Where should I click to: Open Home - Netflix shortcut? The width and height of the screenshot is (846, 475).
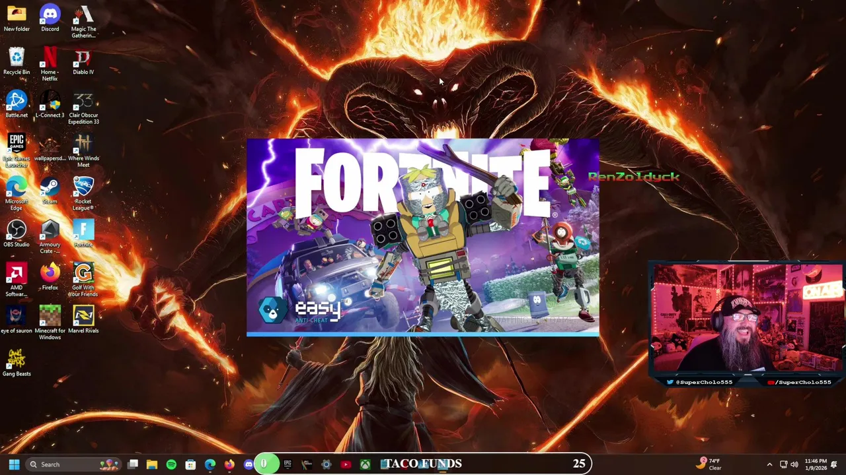point(50,65)
